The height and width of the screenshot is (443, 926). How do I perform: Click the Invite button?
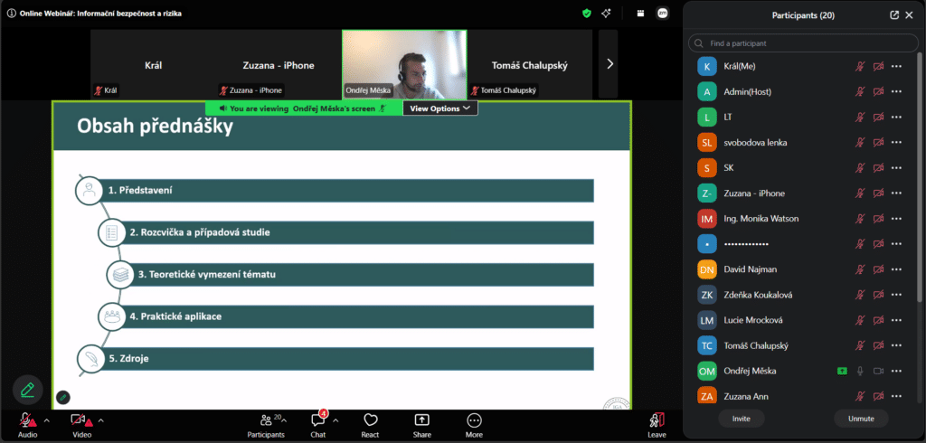click(742, 419)
